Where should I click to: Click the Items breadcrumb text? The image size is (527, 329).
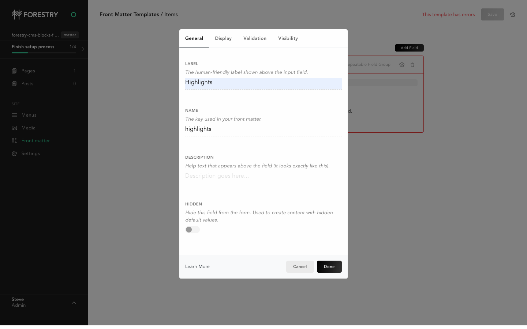171,15
